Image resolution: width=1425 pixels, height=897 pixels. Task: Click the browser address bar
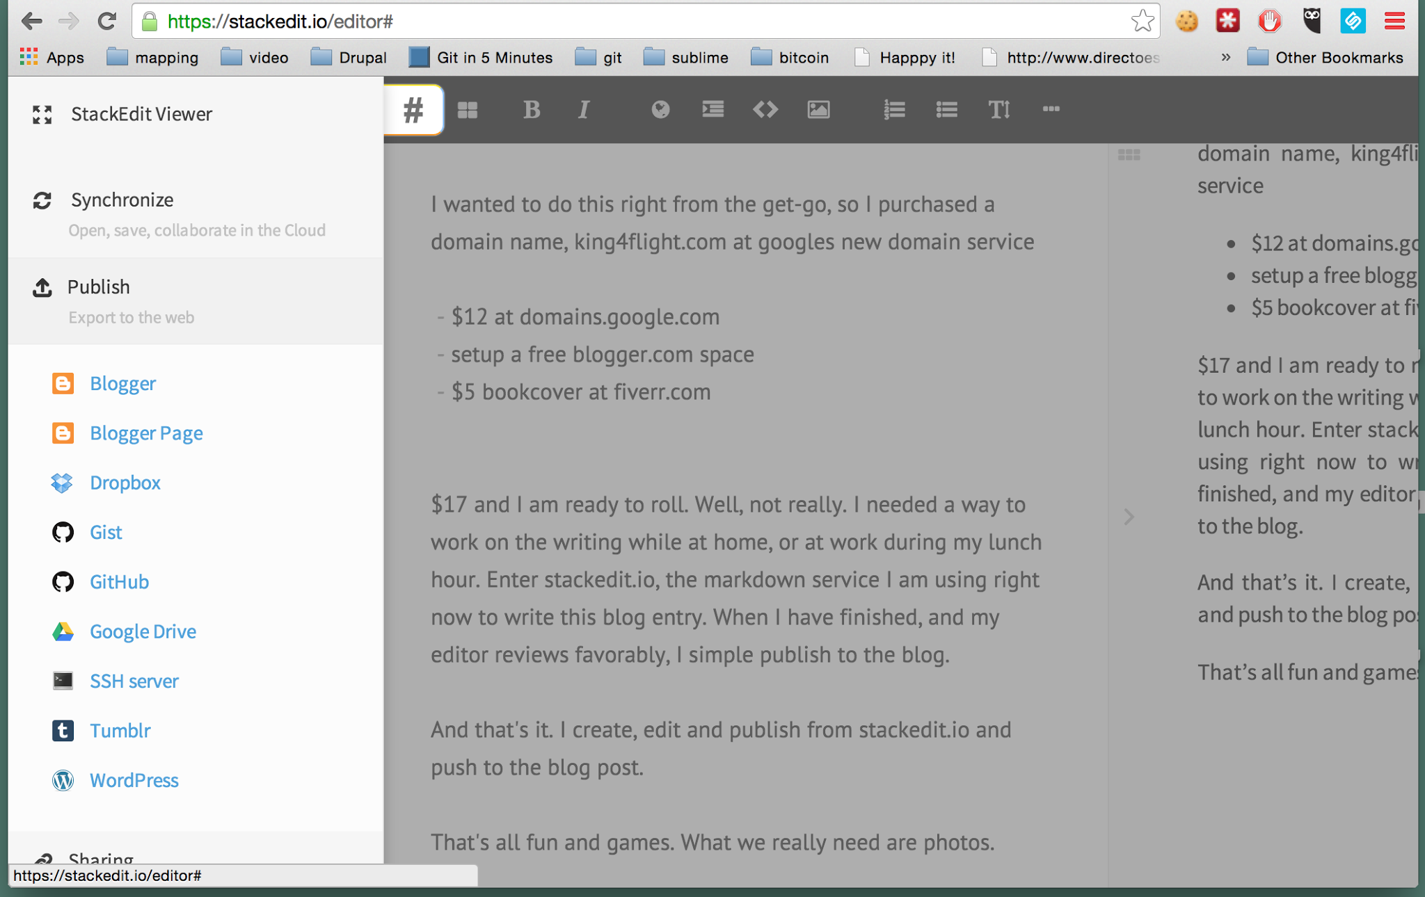[626, 22]
